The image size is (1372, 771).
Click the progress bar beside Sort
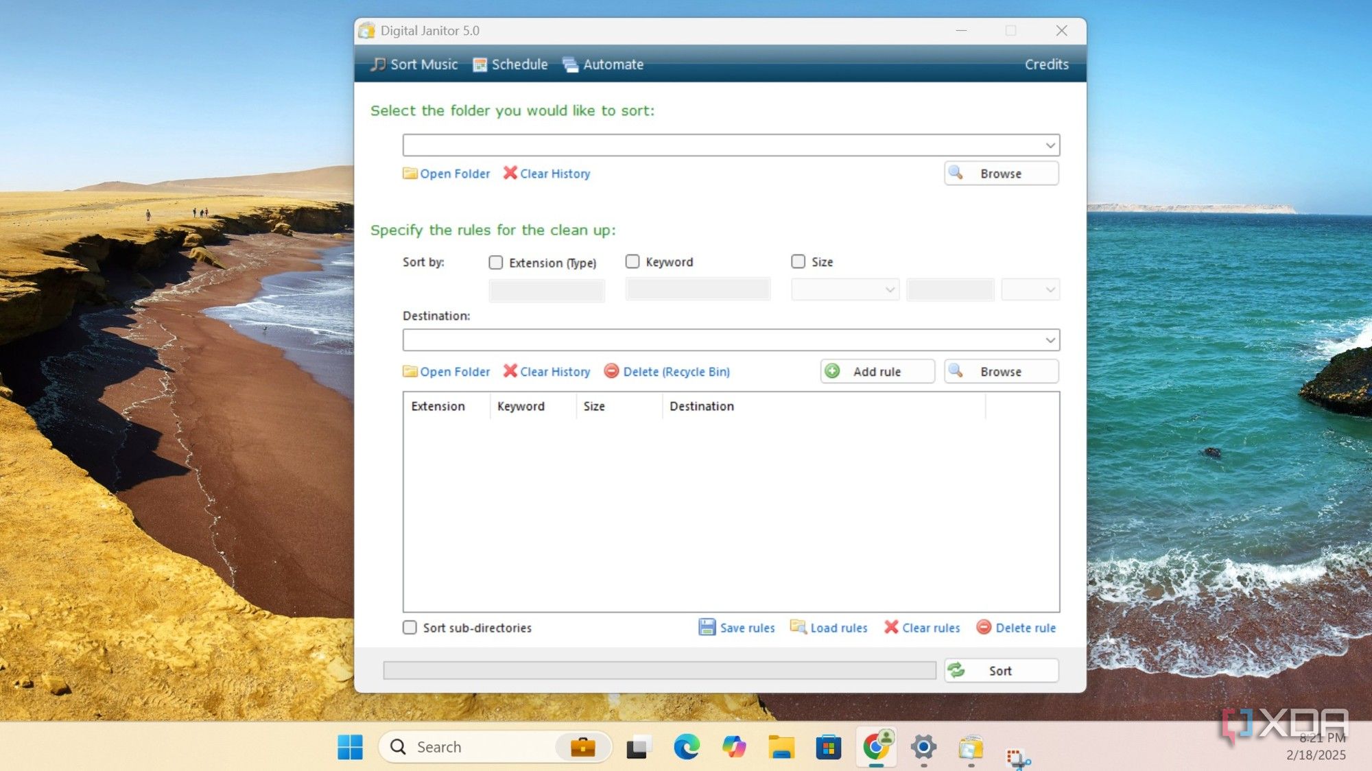[x=659, y=670]
